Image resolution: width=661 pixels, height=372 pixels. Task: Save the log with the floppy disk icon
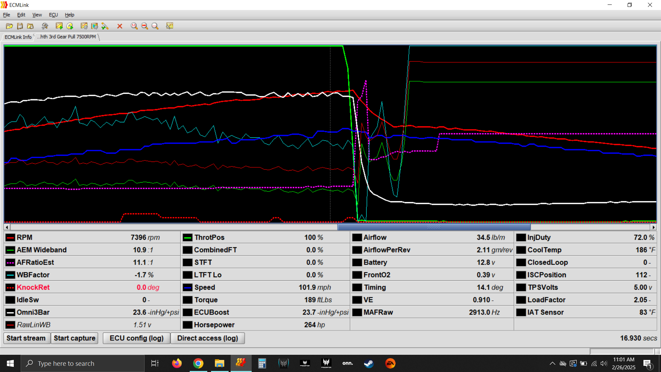coord(20,26)
